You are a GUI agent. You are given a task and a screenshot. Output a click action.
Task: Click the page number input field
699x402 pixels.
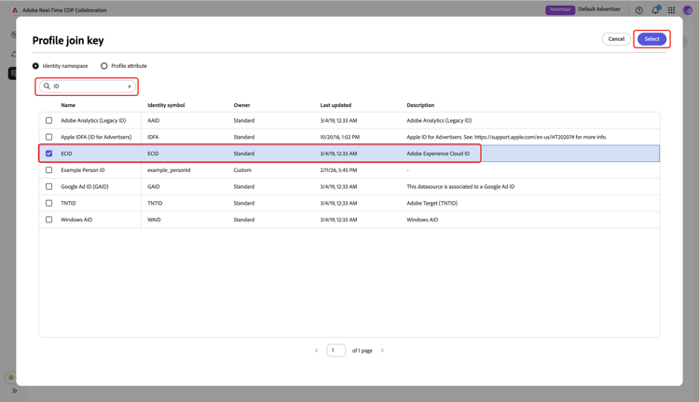(x=336, y=351)
